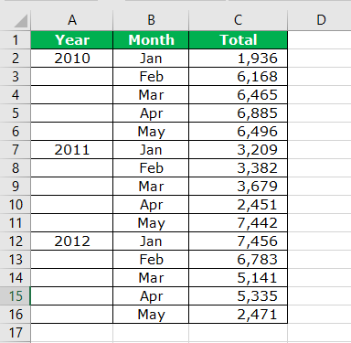Click the Total header cell
351x343 pixels.
(239, 40)
